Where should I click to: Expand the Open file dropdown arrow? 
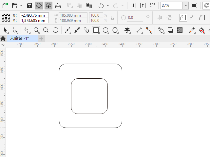pyautogui.click(x=21, y=6)
